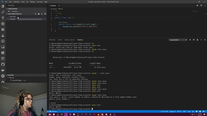The image size is (207, 116).
Task: Refresh the explorer file list
Action: pyautogui.click(x=42, y=14)
